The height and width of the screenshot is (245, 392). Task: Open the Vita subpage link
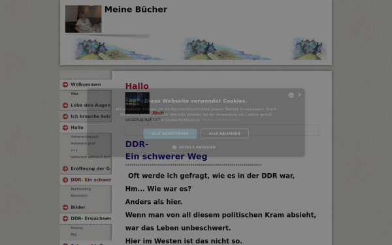[74, 93]
